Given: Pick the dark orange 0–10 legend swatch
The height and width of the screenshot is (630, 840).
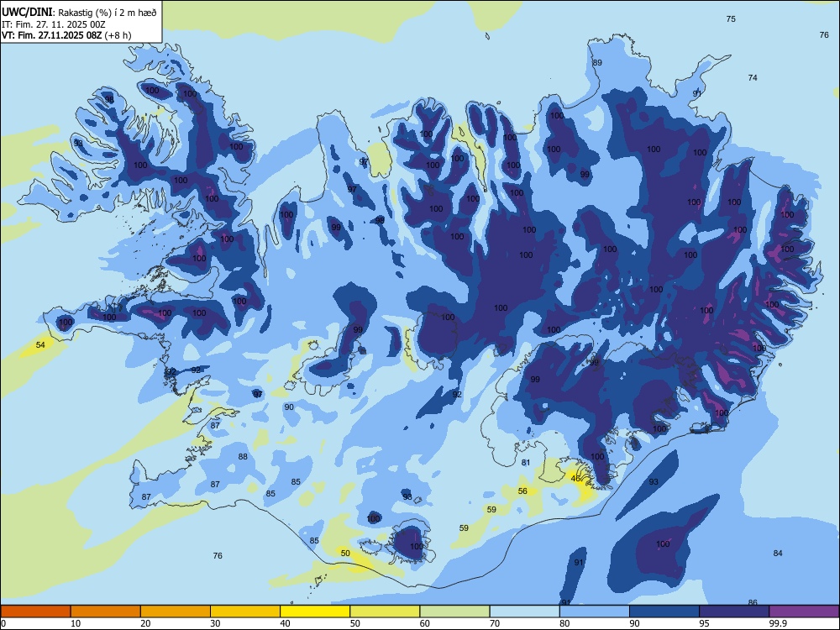Looking at the screenshot, I should [35, 612].
